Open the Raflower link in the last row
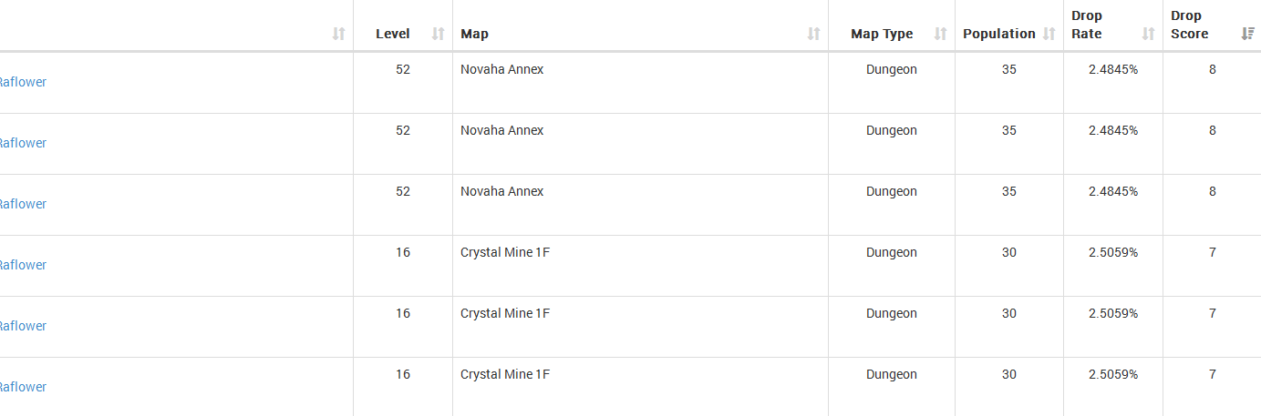1261x416 pixels. coord(22,387)
